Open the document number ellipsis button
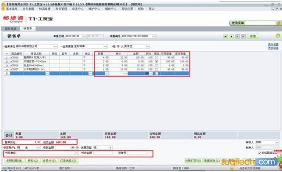282x172 pixels. point(154,36)
